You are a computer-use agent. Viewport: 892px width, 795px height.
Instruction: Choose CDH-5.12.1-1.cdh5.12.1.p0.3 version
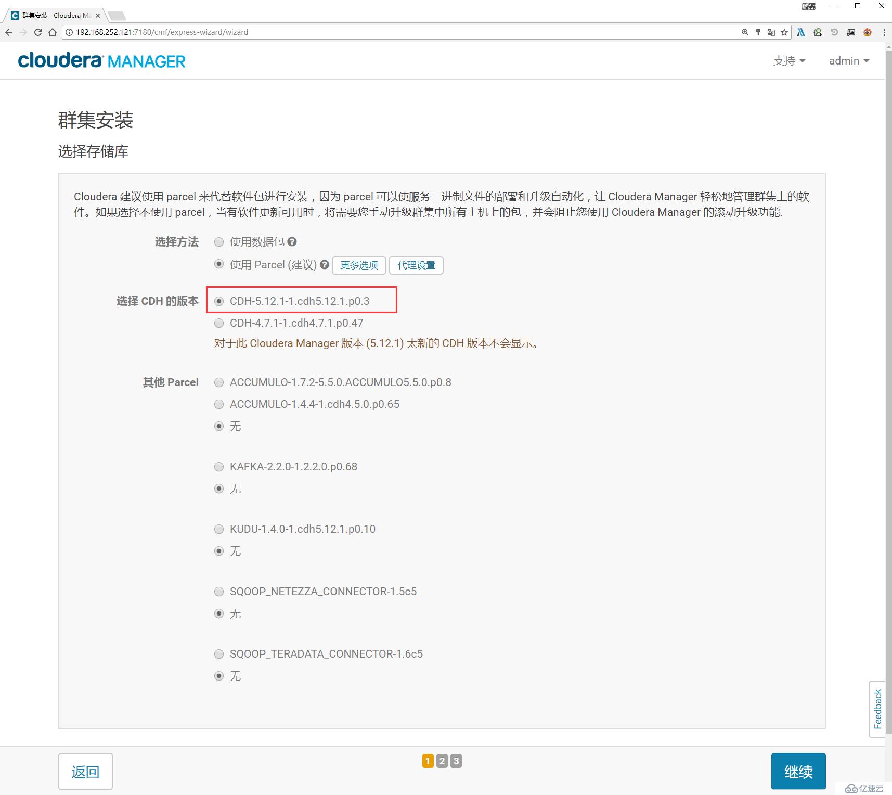click(x=219, y=301)
